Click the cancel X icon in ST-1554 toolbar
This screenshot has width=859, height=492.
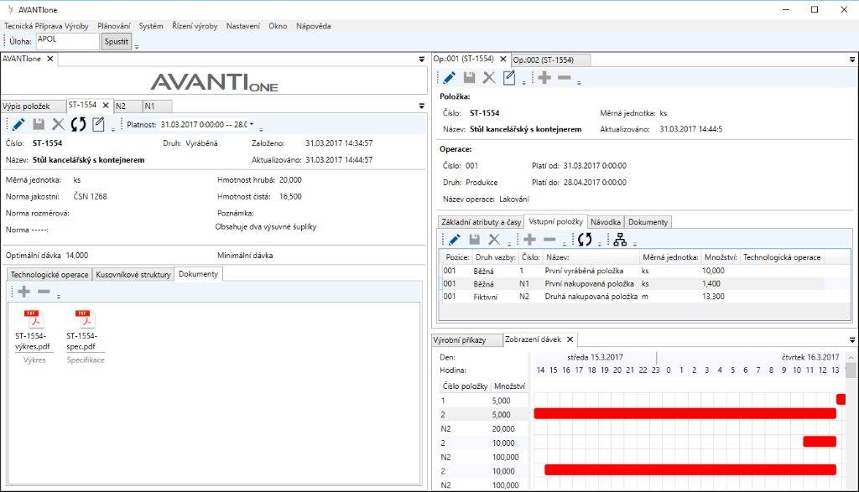[x=58, y=124]
